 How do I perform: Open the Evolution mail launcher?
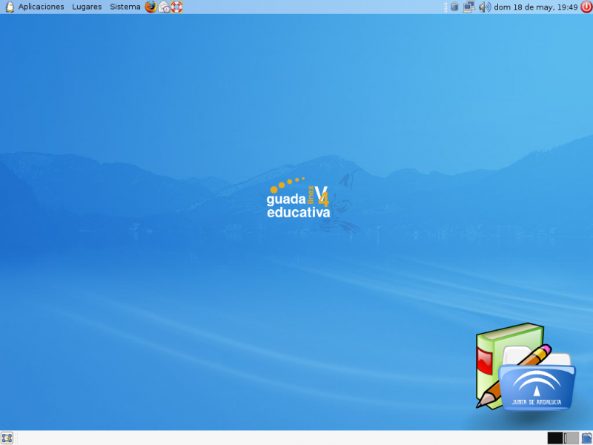point(164,7)
